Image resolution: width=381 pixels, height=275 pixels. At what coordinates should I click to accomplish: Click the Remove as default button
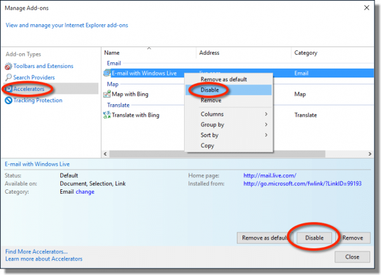265,238
